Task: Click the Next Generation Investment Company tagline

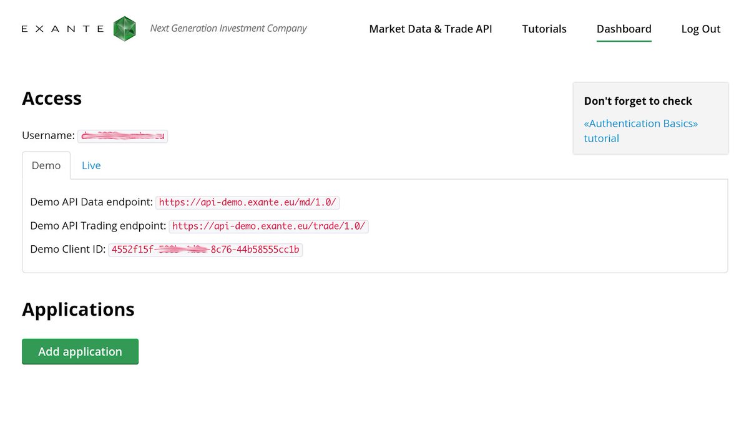Action: point(228,28)
